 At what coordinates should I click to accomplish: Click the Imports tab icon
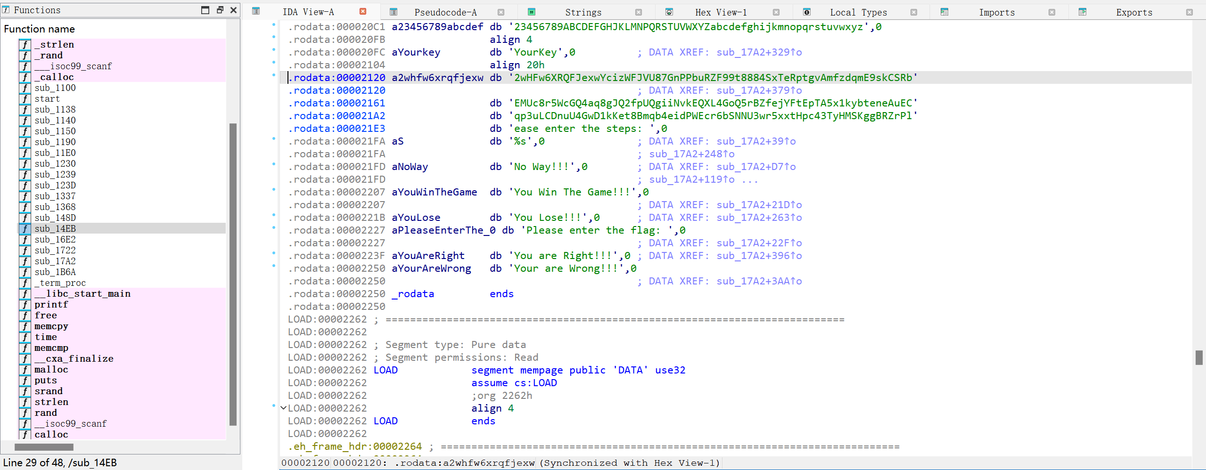click(944, 12)
